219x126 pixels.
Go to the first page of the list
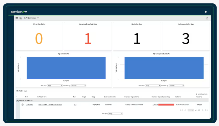[x=181, y=110]
